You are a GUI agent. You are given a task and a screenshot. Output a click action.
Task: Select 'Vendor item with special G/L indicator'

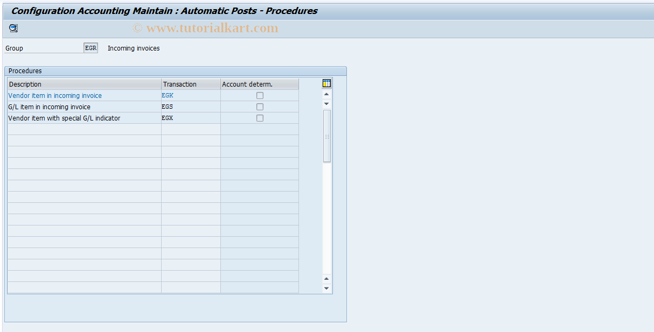coord(84,118)
